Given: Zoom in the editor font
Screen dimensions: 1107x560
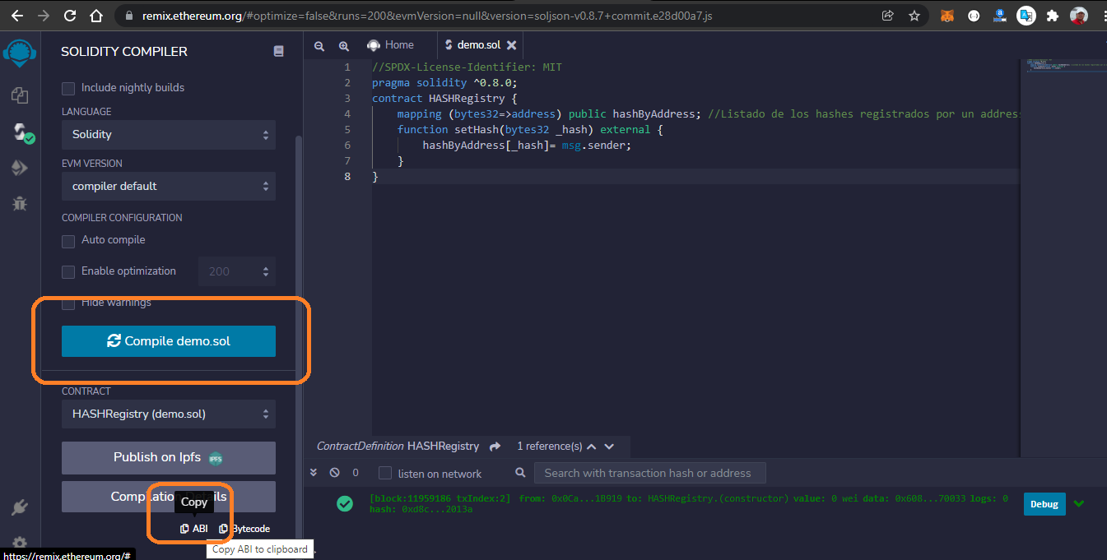Looking at the screenshot, I should coord(344,46).
